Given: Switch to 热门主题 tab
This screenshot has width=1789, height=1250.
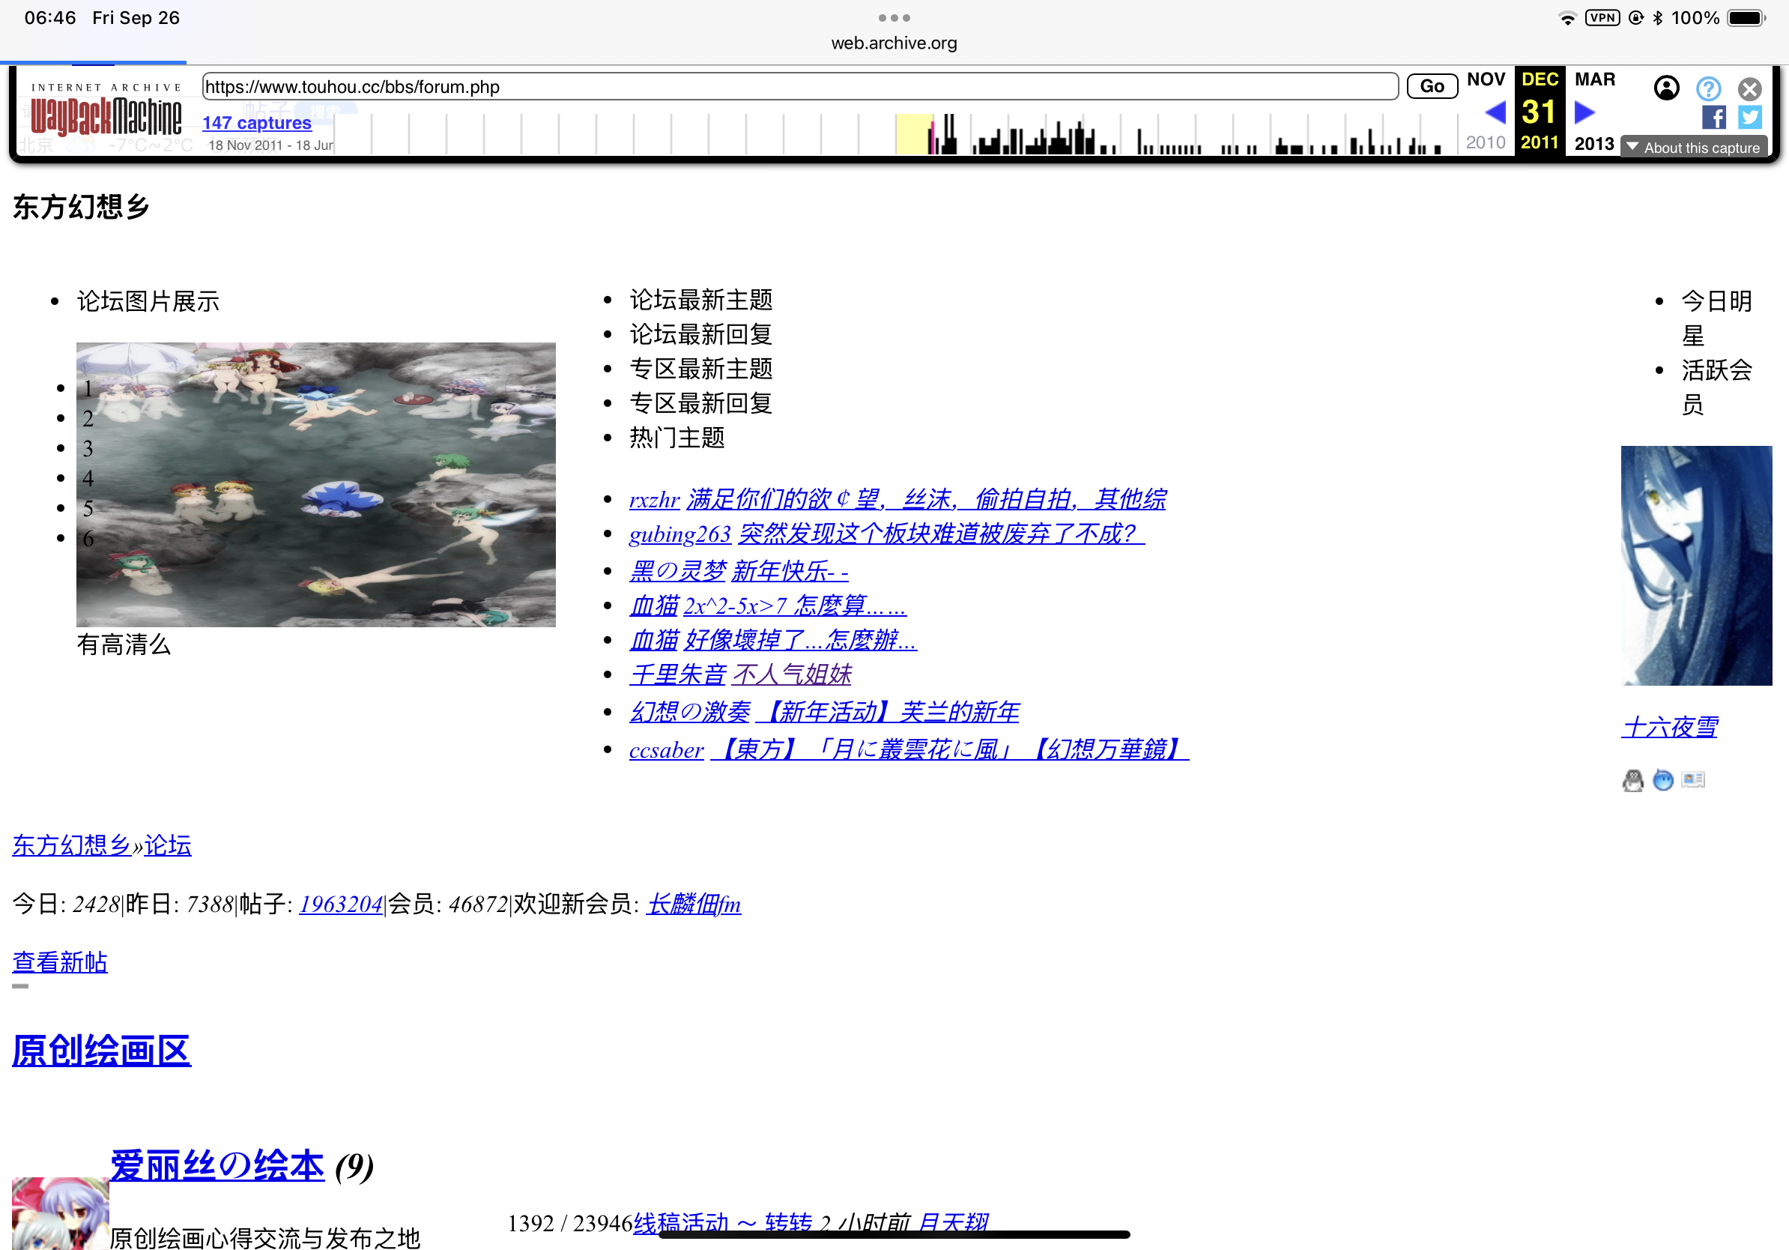Looking at the screenshot, I should pyautogui.click(x=676, y=437).
